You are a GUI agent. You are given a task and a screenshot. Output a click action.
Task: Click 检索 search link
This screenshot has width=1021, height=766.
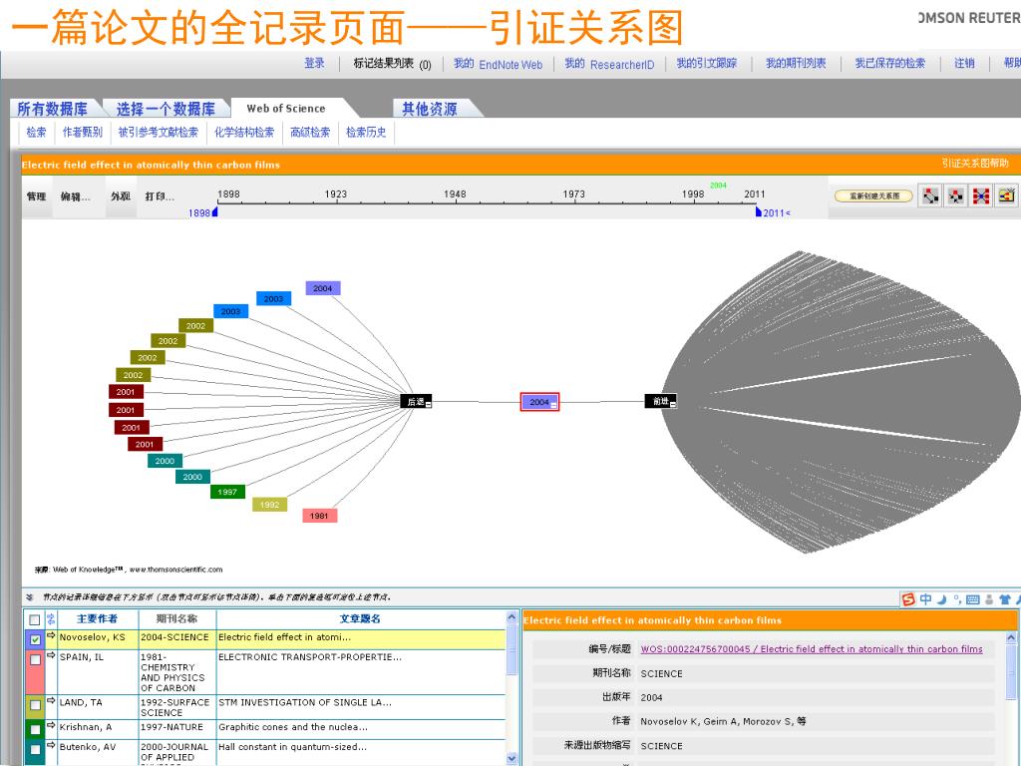tap(37, 133)
